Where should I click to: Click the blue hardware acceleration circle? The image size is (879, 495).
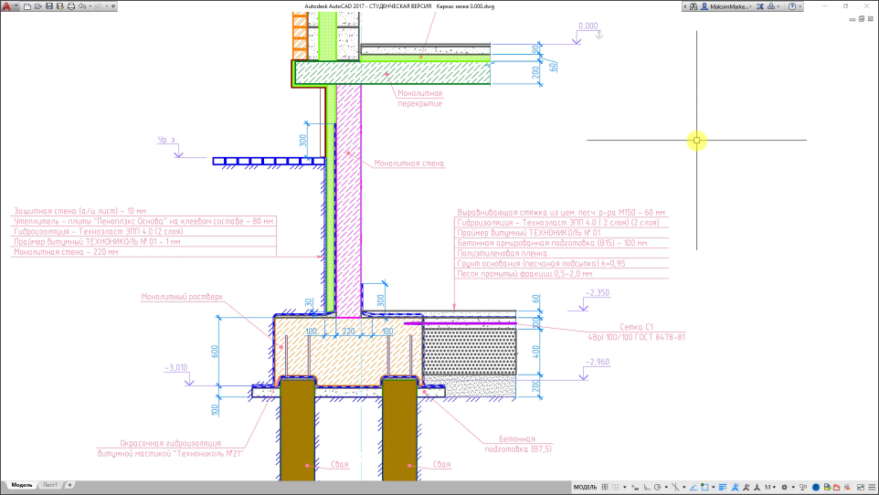coord(816,487)
